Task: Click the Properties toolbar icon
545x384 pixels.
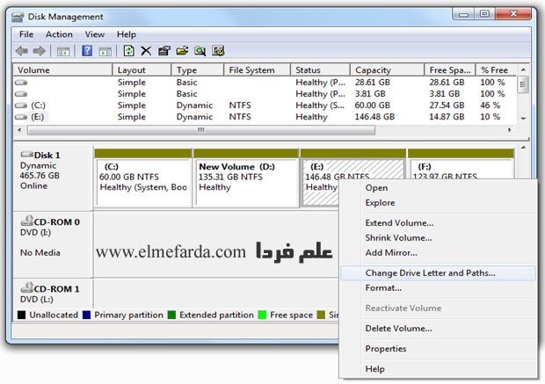Action: pos(163,51)
